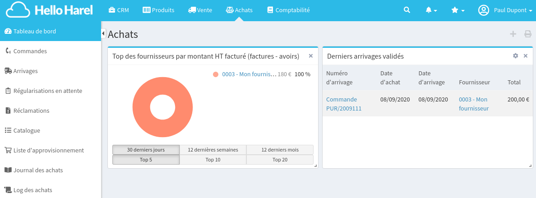Choose the Top 10 option

pyautogui.click(x=213, y=160)
